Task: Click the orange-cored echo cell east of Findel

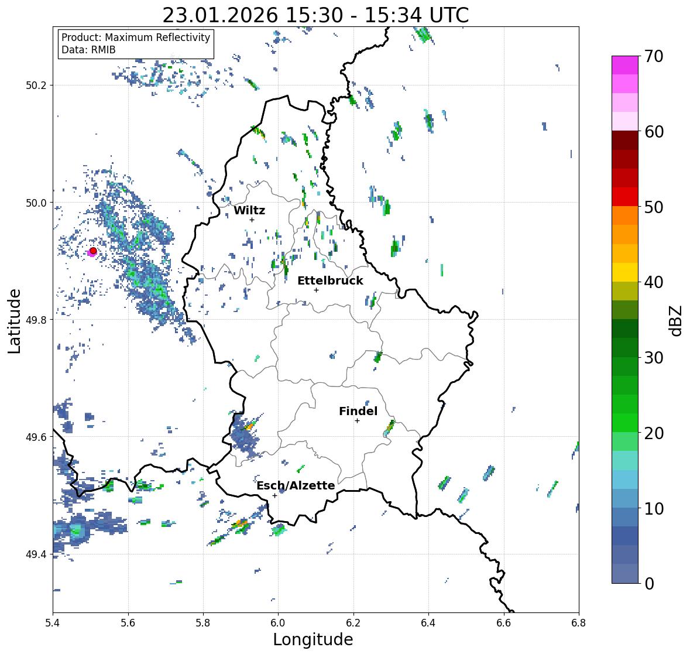Action: pyautogui.click(x=389, y=427)
